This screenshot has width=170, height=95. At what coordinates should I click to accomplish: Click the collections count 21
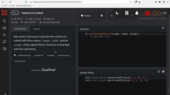[x=20, y=19]
